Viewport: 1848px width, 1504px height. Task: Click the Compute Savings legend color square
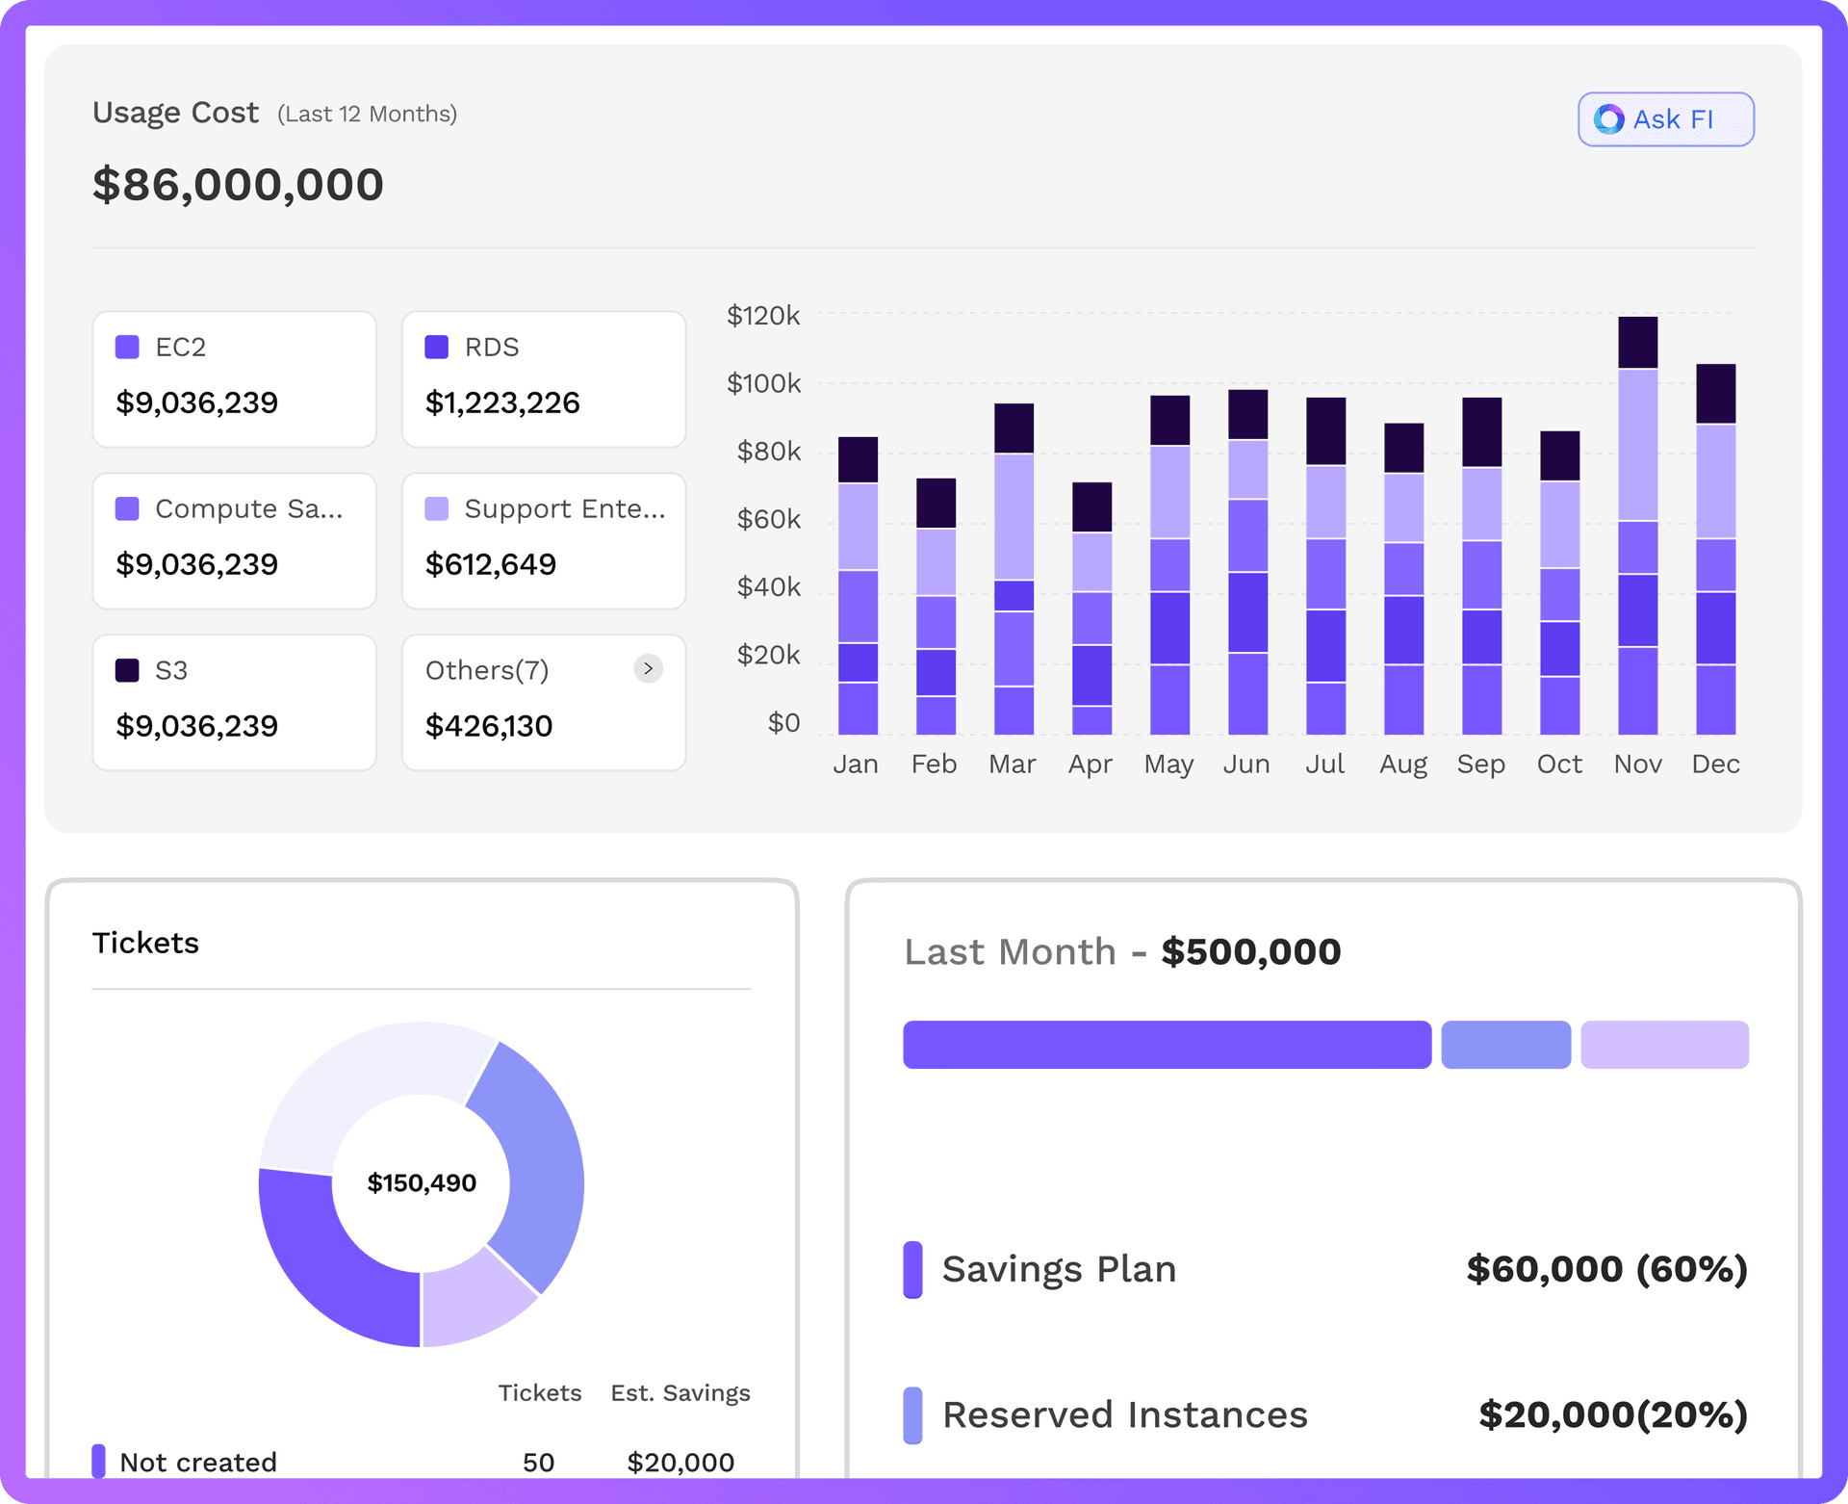129,508
